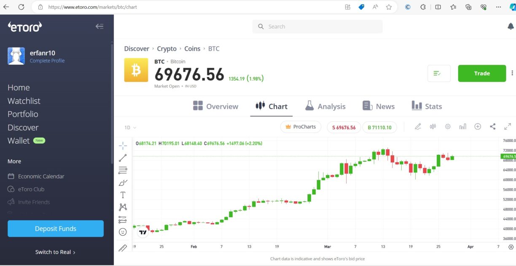This screenshot has height=266, width=516.
Task: Select the emoji annotation tool
Action: [x=123, y=231]
